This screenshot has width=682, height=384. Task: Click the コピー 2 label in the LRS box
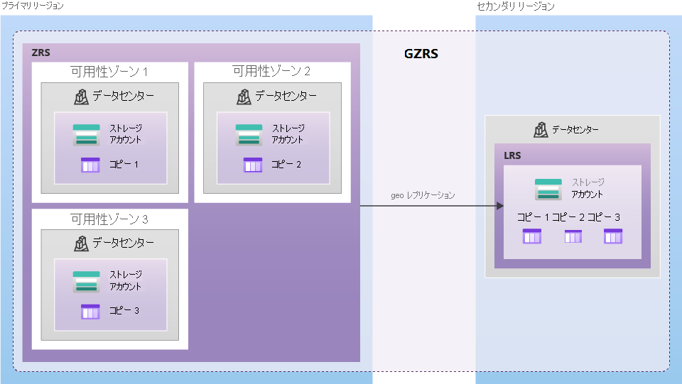pyautogui.click(x=568, y=216)
